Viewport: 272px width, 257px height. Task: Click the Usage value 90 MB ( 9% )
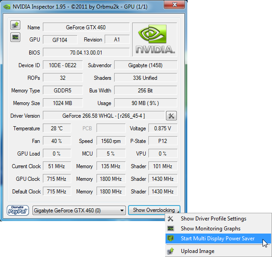click(146, 103)
